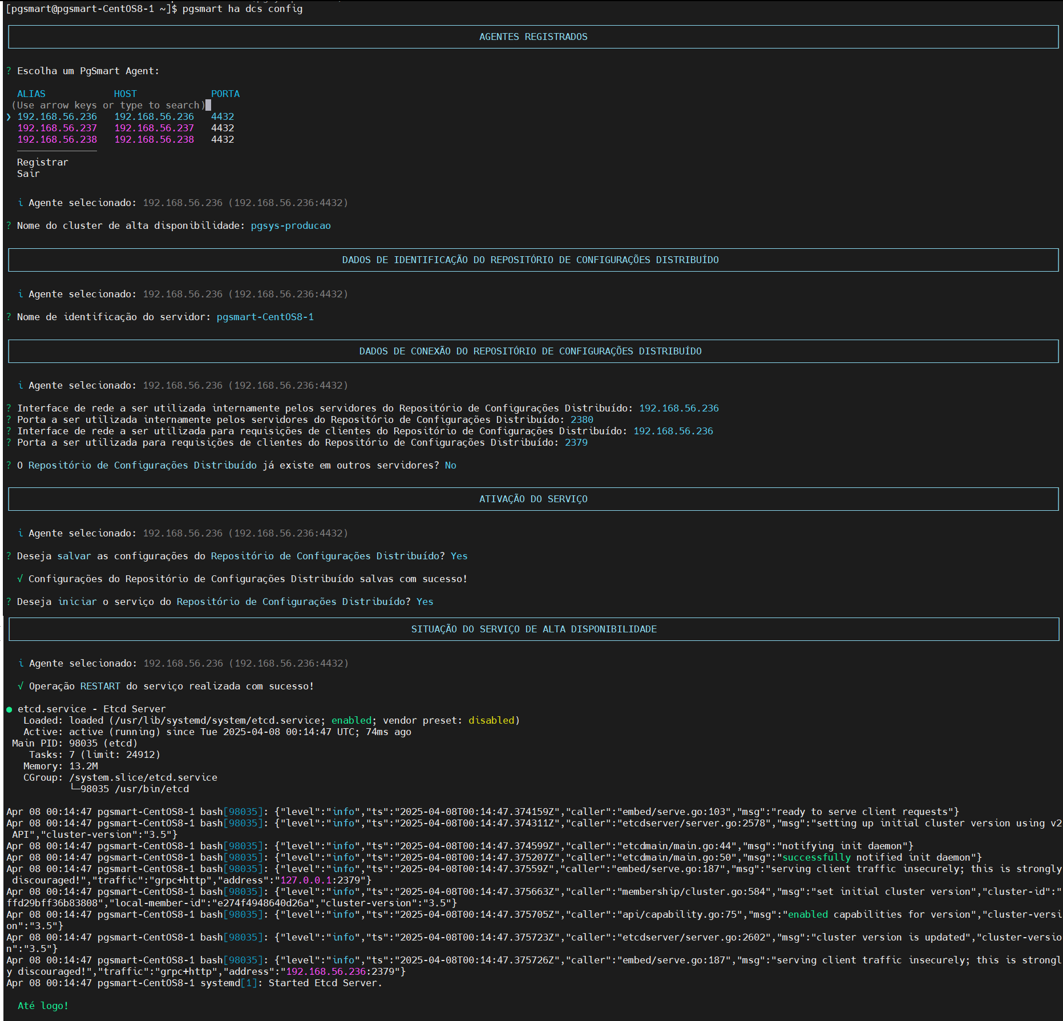Screen dimensions: 1063x1021
Task: Select the 192.168.56.238 agent alias row
Action: (126, 139)
